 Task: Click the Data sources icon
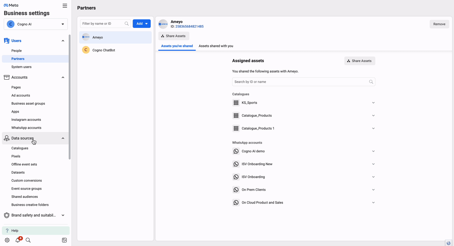point(6,138)
